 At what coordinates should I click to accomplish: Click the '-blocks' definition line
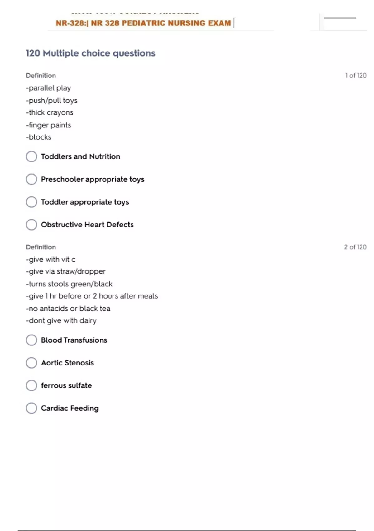39,137
